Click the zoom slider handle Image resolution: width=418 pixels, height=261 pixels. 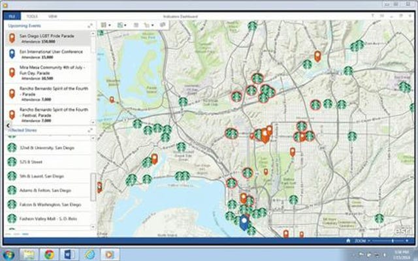click(393, 241)
